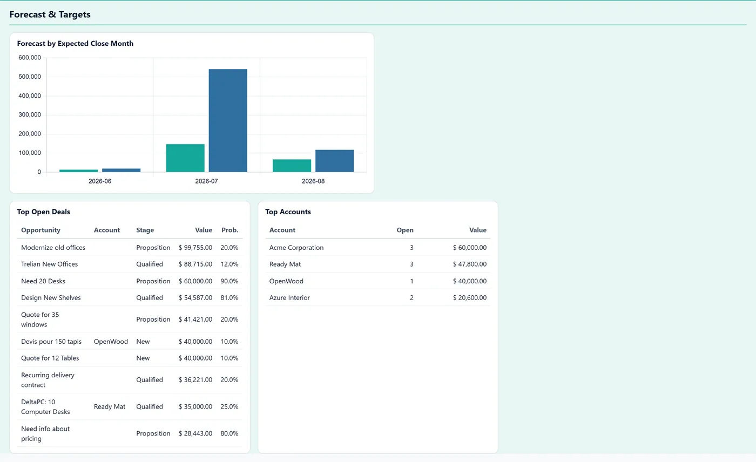The image size is (756, 462).
Task: Click the $ 28,443.00 value cell
Action: pyautogui.click(x=195, y=434)
